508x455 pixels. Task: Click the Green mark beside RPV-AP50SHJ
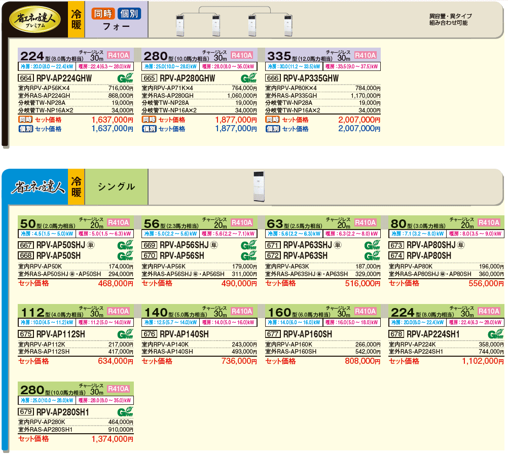[x=125, y=245]
